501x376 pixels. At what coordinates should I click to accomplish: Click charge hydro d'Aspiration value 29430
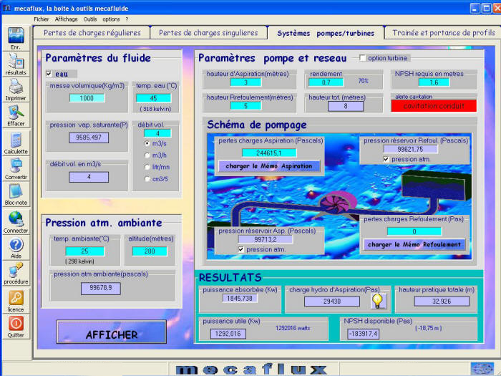[332, 302]
